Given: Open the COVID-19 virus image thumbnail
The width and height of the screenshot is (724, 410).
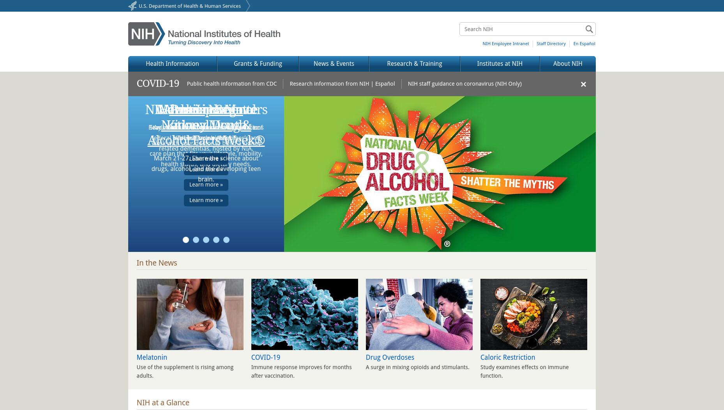Looking at the screenshot, I should coord(305,314).
